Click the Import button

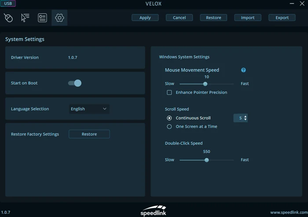(248, 18)
